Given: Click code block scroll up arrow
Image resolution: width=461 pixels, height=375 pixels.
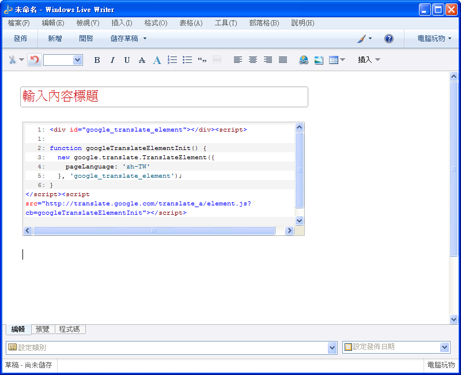Looking at the screenshot, I should tap(299, 127).
